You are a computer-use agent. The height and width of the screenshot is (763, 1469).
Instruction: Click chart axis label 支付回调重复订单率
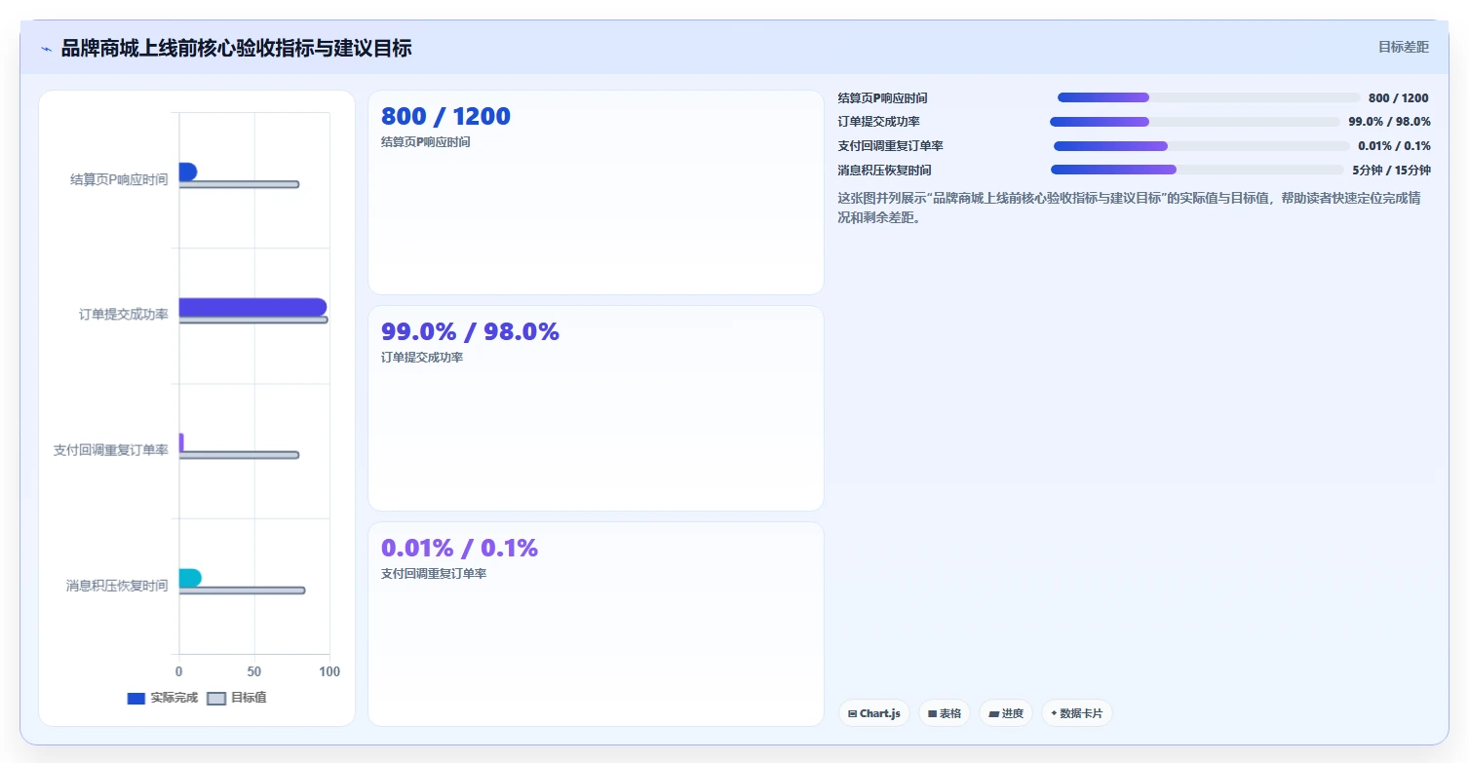click(110, 450)
